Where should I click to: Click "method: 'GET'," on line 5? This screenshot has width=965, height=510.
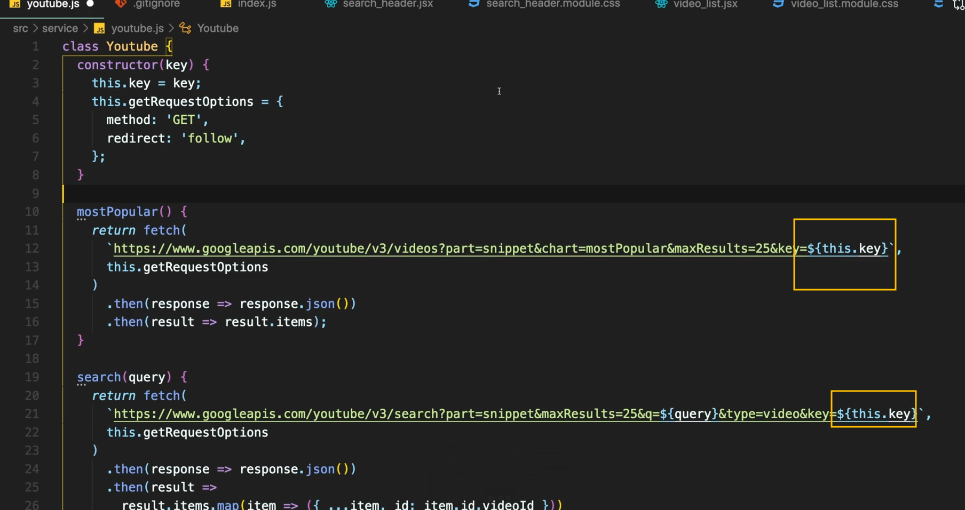click(157, 120)
